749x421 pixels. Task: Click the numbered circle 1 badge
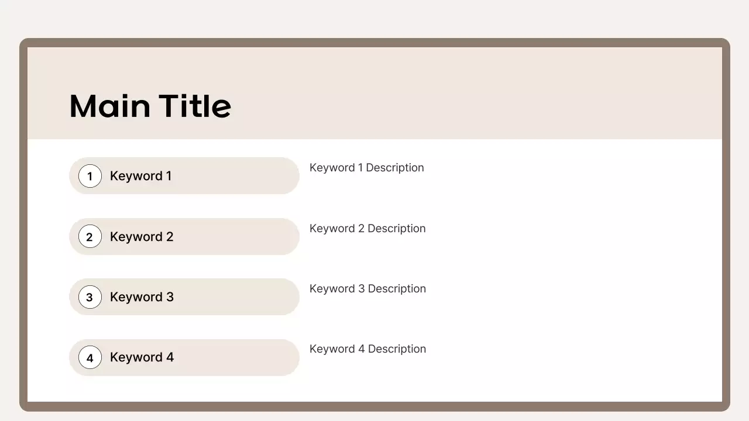pyautogui.click(x=90, y=176)
